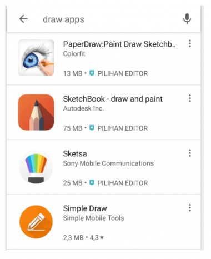Activate voice search microphone icon
The height and width of the screenshot is (259, 211).
tap(187, 19)
